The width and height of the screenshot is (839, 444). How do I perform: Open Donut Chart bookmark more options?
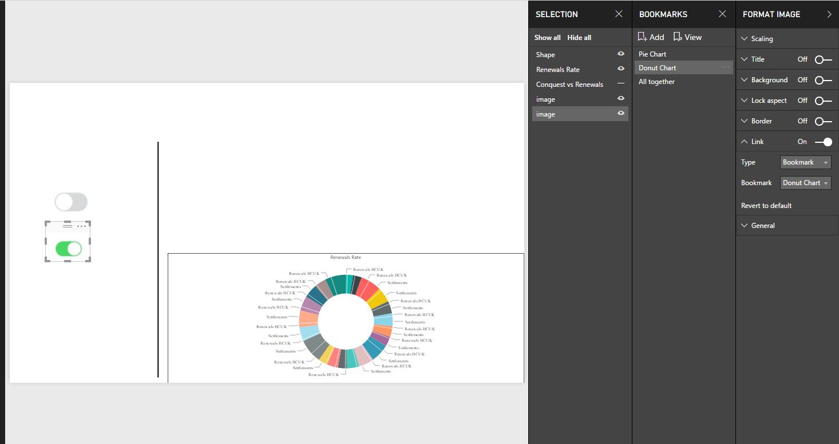click(x=726, y=67)
